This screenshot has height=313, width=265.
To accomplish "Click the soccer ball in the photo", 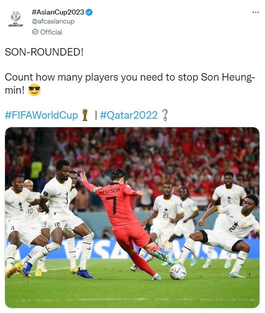I will point(178,271).
